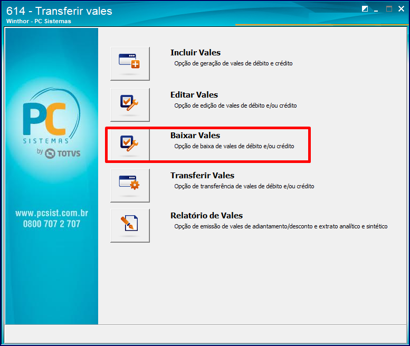Open the Relatório de Vales icon button

[130, 226]
